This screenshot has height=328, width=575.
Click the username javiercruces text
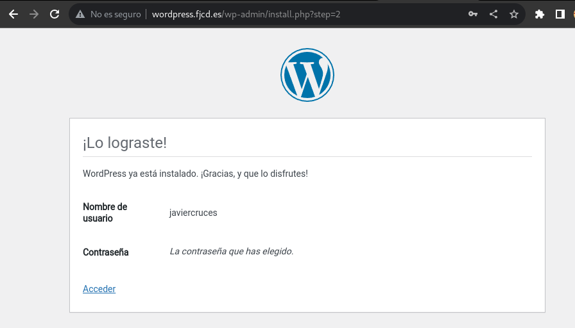[x=193, y=213]
